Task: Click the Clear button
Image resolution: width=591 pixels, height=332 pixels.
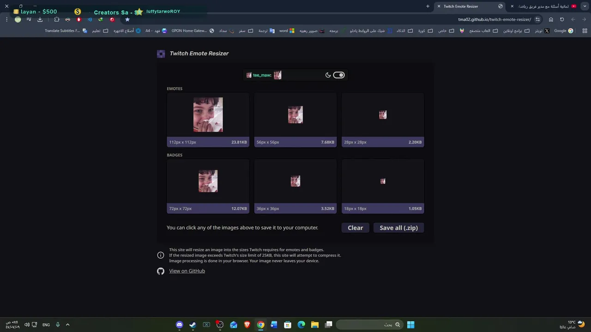Action: pyautogui.click(x=356, y=228)
